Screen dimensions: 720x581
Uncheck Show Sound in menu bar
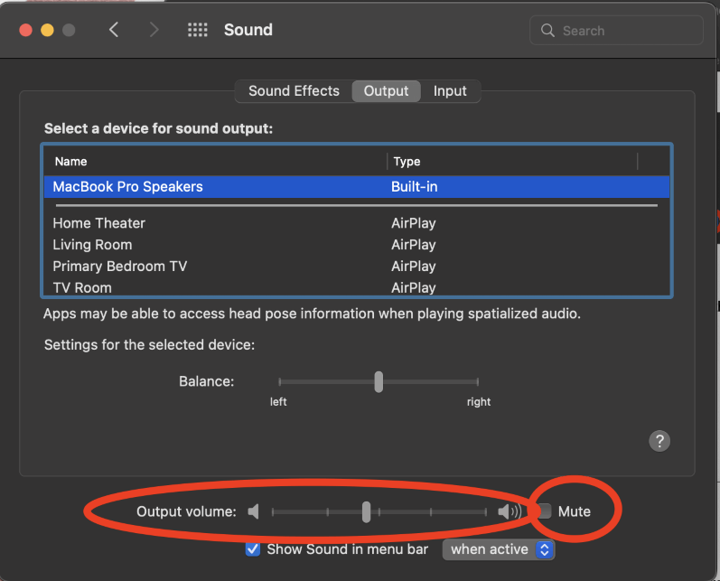coord(253,549)
